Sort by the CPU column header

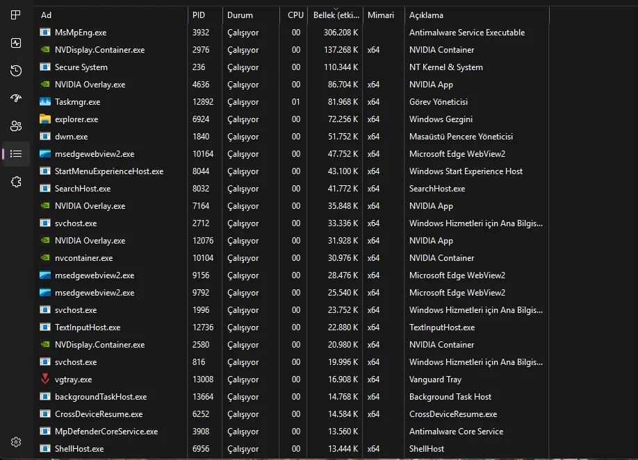[294, 15]
